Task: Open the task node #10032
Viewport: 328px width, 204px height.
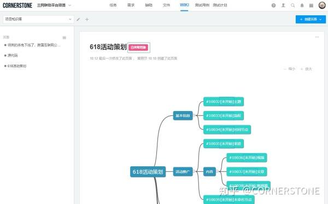Action: click(224, 102)
